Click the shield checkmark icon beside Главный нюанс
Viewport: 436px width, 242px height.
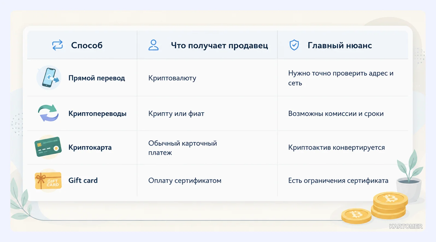[x=294, y=45]
